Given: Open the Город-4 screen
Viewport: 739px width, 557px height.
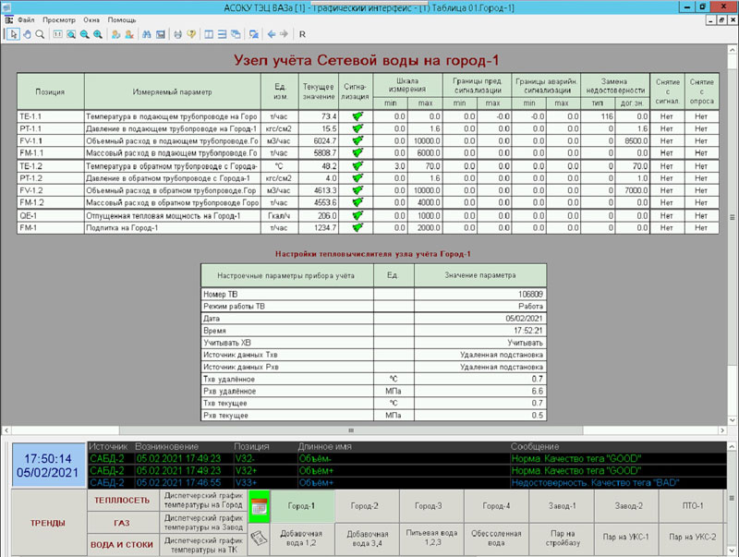Looking at the screenshot, I should [496, 506].
